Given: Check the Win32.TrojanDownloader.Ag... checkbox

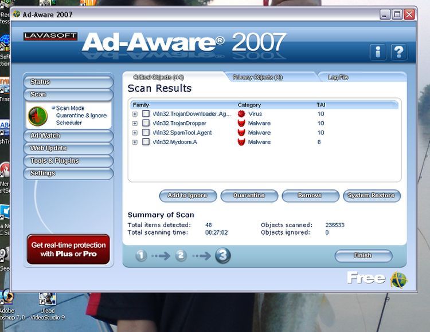Looking at the screenshot, I should pyautogui.click(x=146, y=113).
